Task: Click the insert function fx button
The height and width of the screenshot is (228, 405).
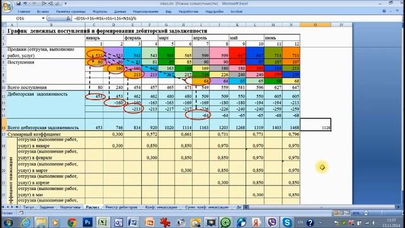Action: [68, 18]
